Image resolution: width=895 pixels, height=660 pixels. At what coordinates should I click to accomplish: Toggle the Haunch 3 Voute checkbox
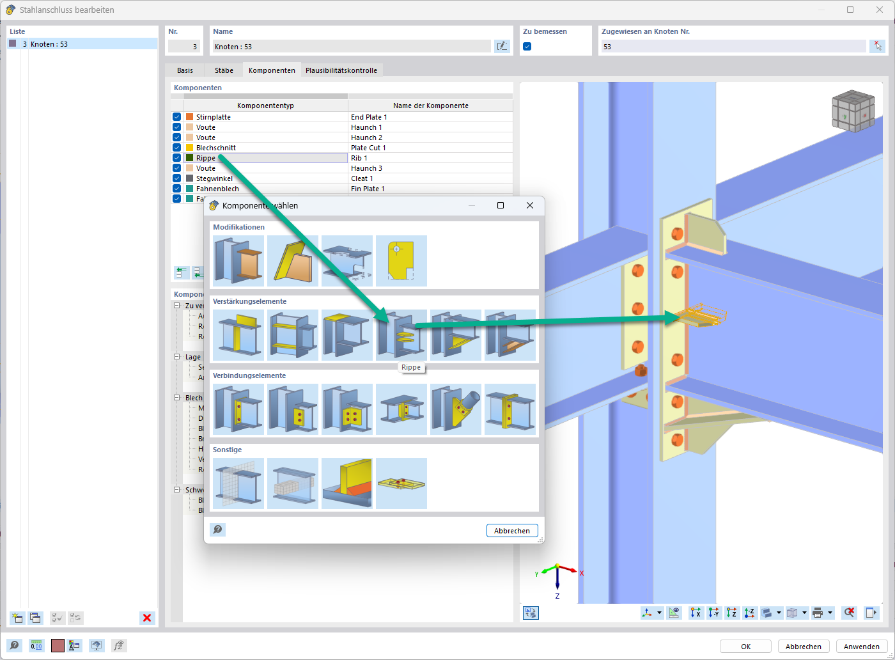pos(177,168)
